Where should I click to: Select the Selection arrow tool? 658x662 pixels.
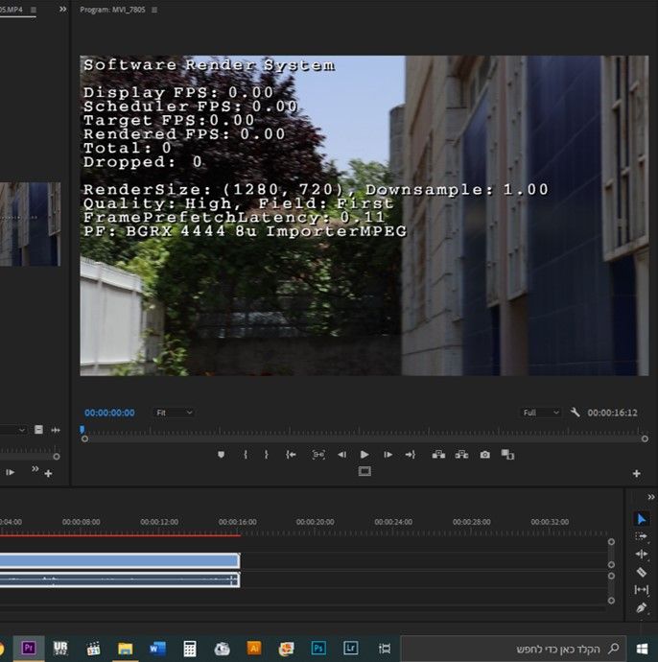642,519
